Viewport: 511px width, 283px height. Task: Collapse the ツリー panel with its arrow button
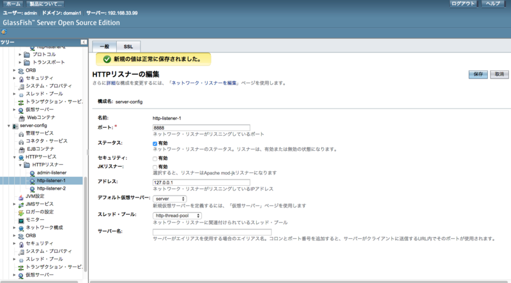[84, 42]
